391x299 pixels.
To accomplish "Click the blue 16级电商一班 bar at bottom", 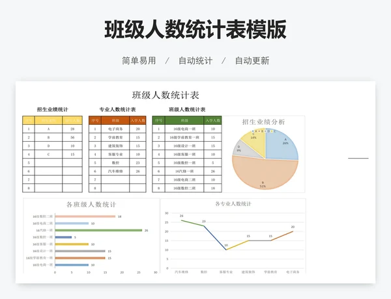I will (x=72, y=265).
